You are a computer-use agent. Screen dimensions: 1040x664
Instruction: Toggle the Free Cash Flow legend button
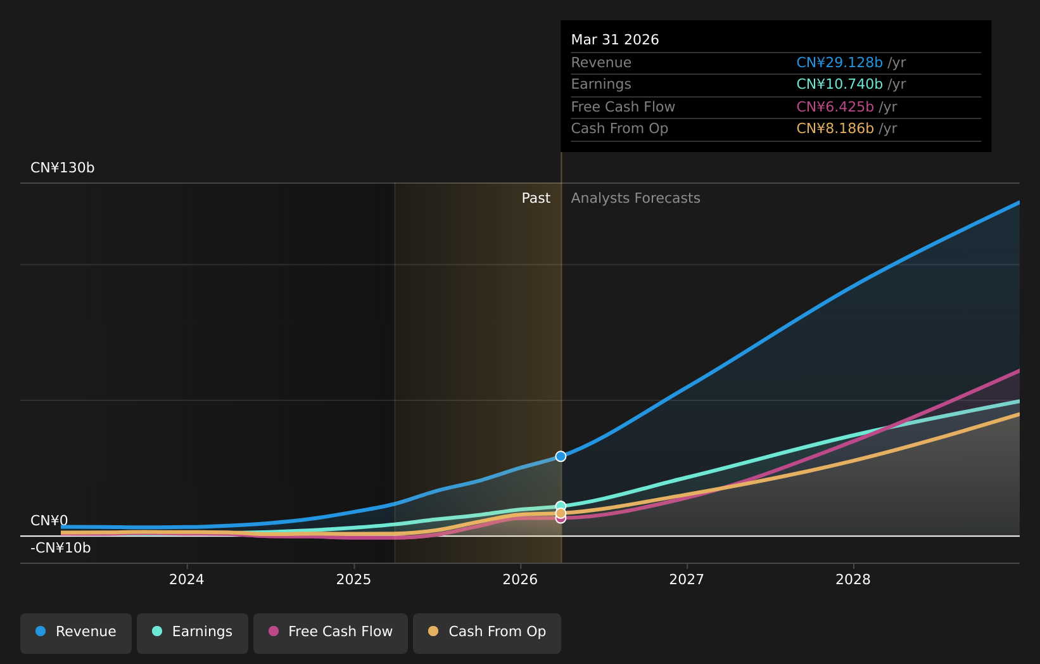click(x=331, y=633)
